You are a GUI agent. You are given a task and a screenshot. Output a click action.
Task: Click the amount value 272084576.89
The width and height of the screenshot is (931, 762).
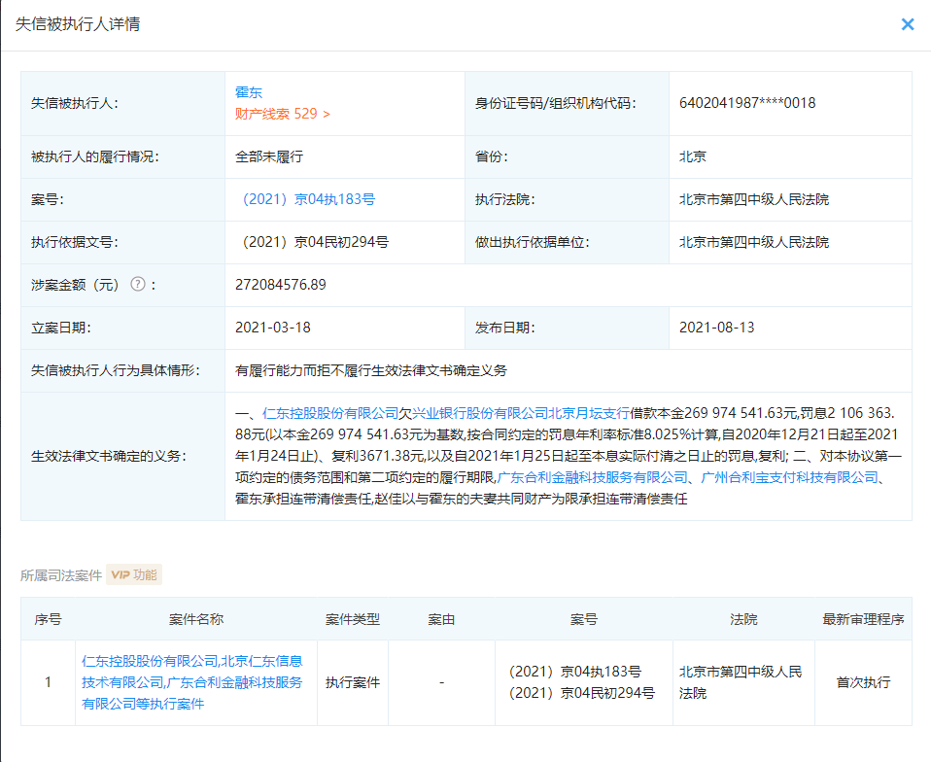coord(281,285)
